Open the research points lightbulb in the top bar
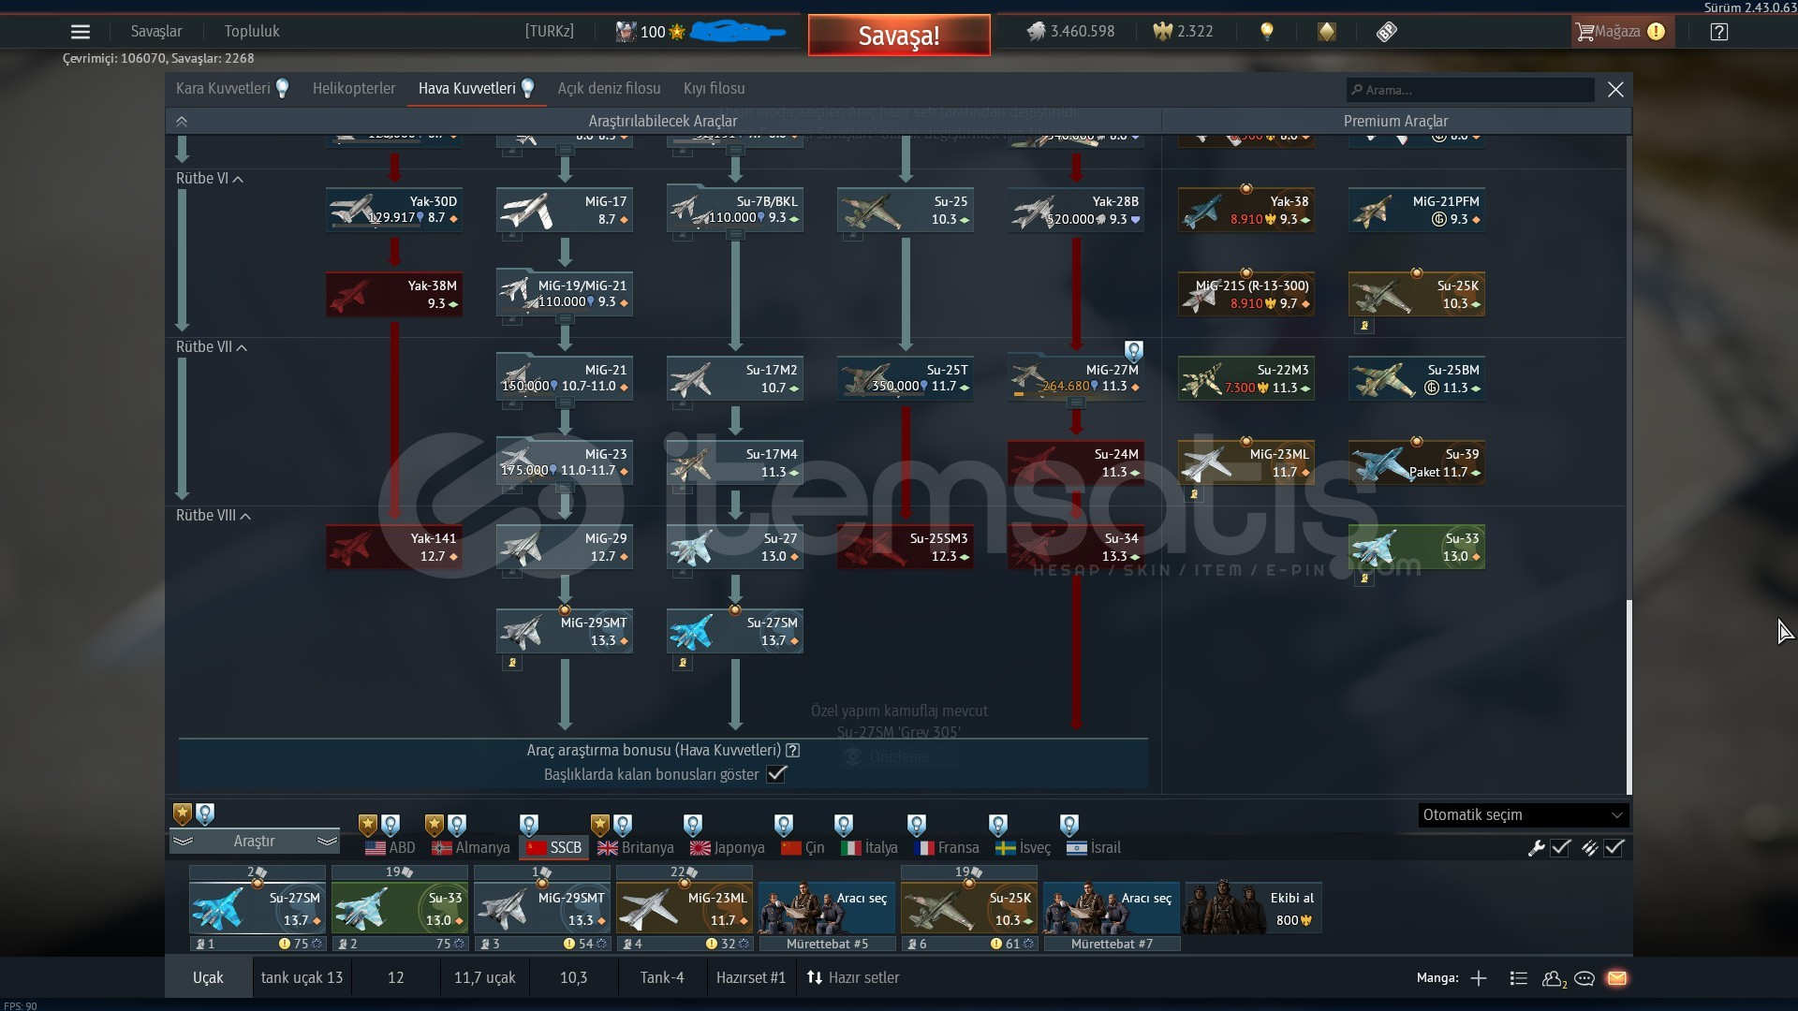1798x1011 pixels. coord(1267,32)
